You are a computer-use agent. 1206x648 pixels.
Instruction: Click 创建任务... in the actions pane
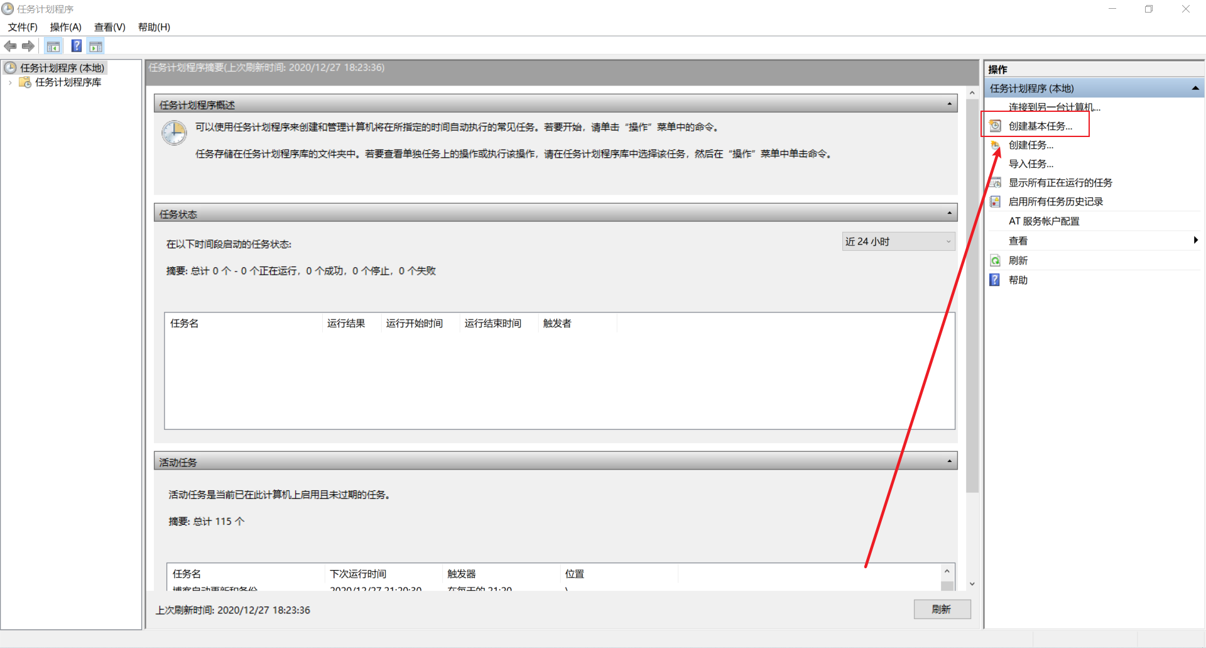[x=1031, y=145]
